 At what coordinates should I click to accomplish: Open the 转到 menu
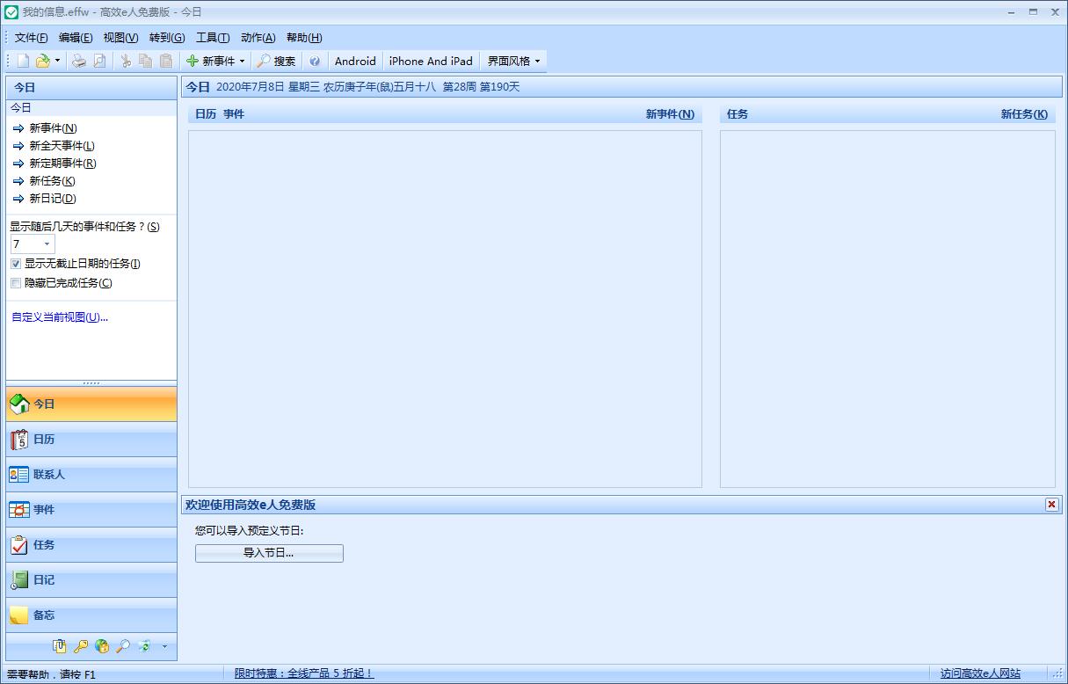click(166, 38)
